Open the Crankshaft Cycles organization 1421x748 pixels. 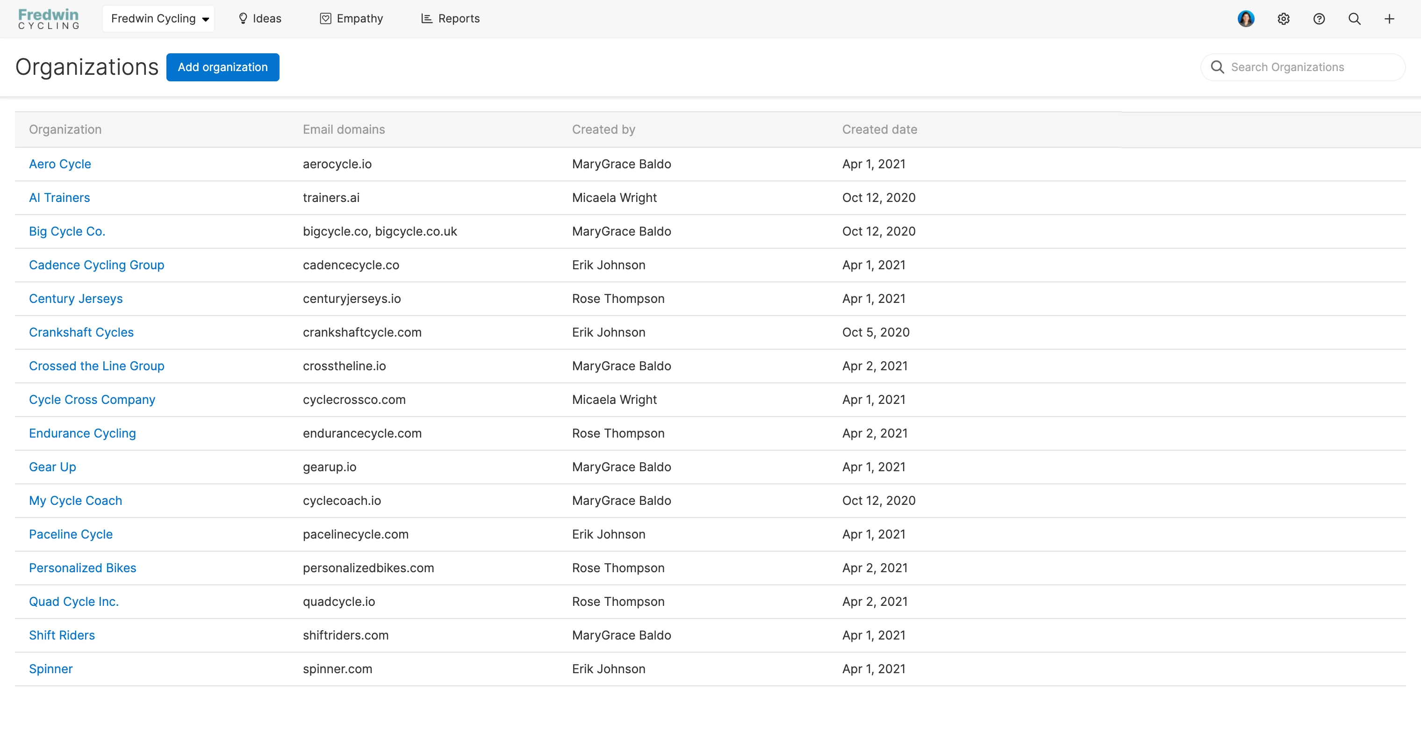click(81, 332)
